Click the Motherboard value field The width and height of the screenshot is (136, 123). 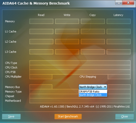coord(80,101)
